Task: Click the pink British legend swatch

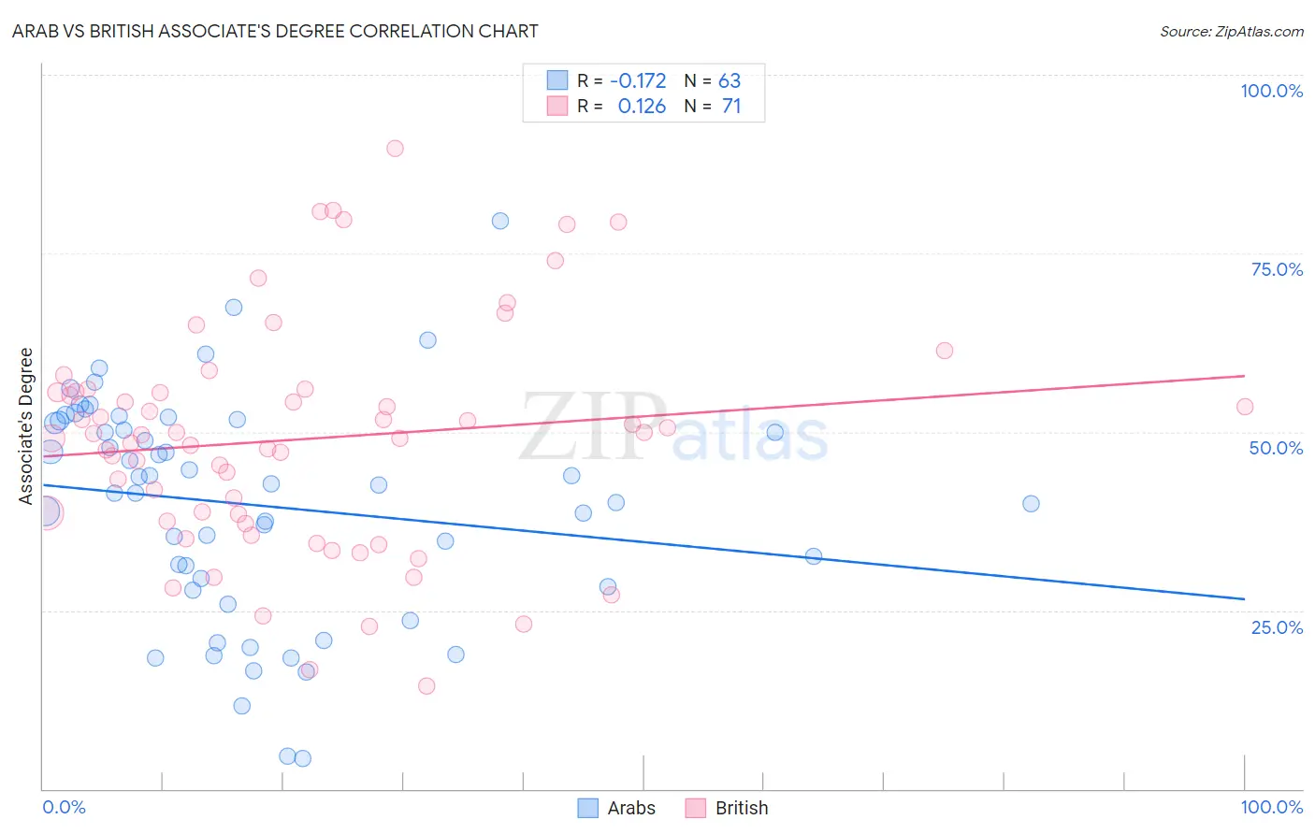Action: coord(695,808)
